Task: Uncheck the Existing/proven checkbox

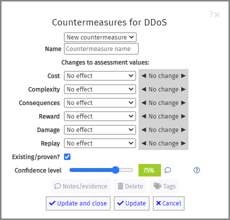Action: click(x=67, y=156)
